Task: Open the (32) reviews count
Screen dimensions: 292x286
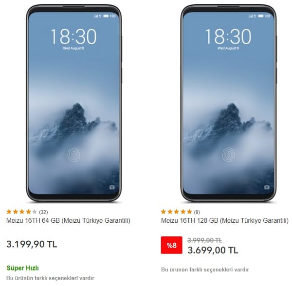Action: (43, 212)
